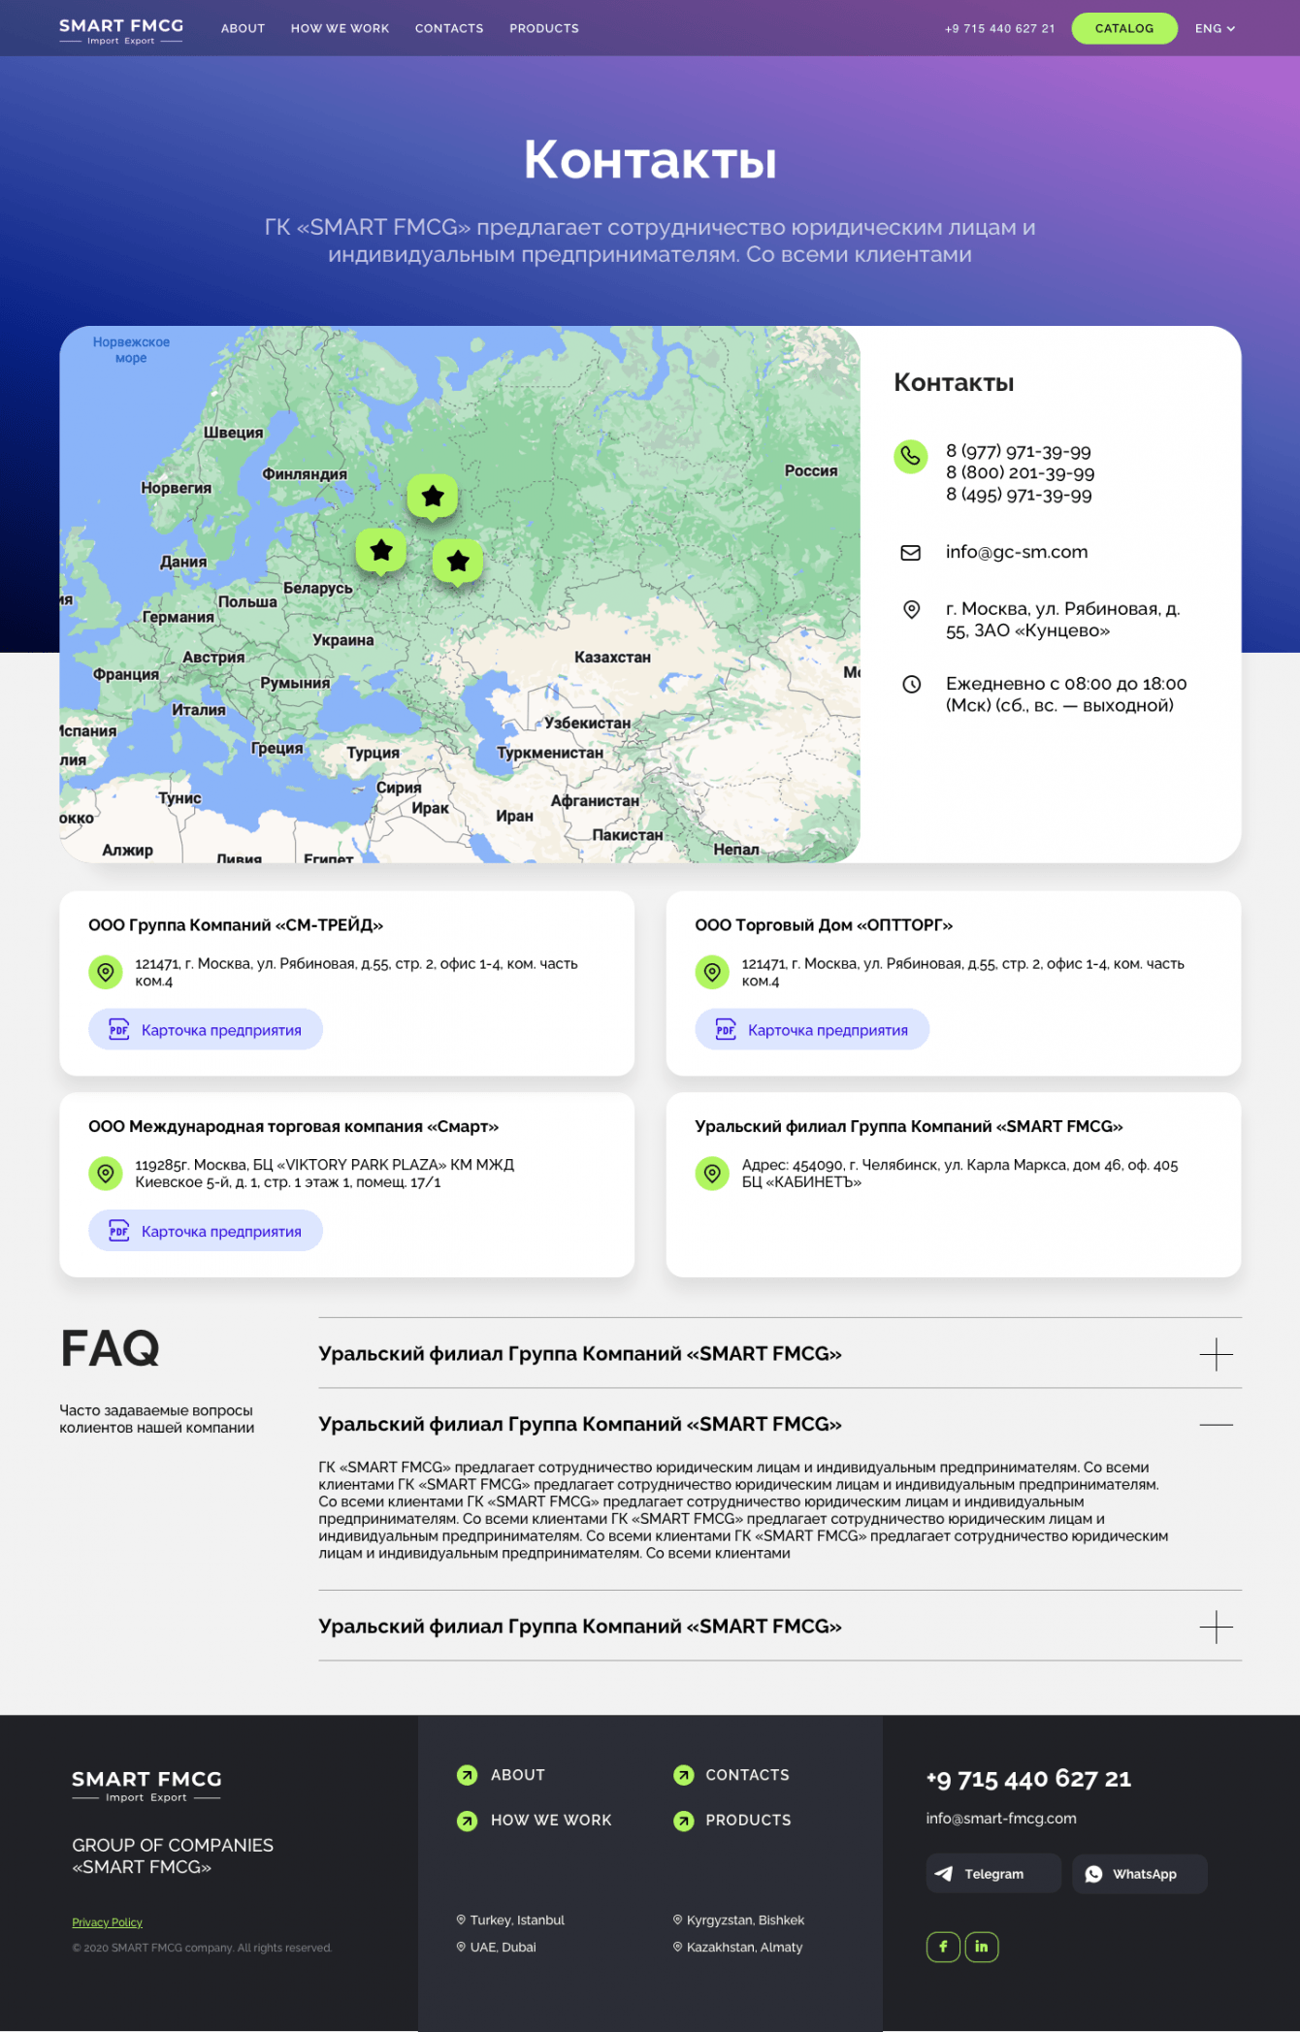Viewport: 1300px width, 2032px height.
Task: Click the green phone icon in Контакты card
Action: click(910, 456)
